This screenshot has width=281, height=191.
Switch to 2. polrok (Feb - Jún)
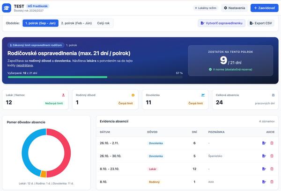[x=76, y=23]
